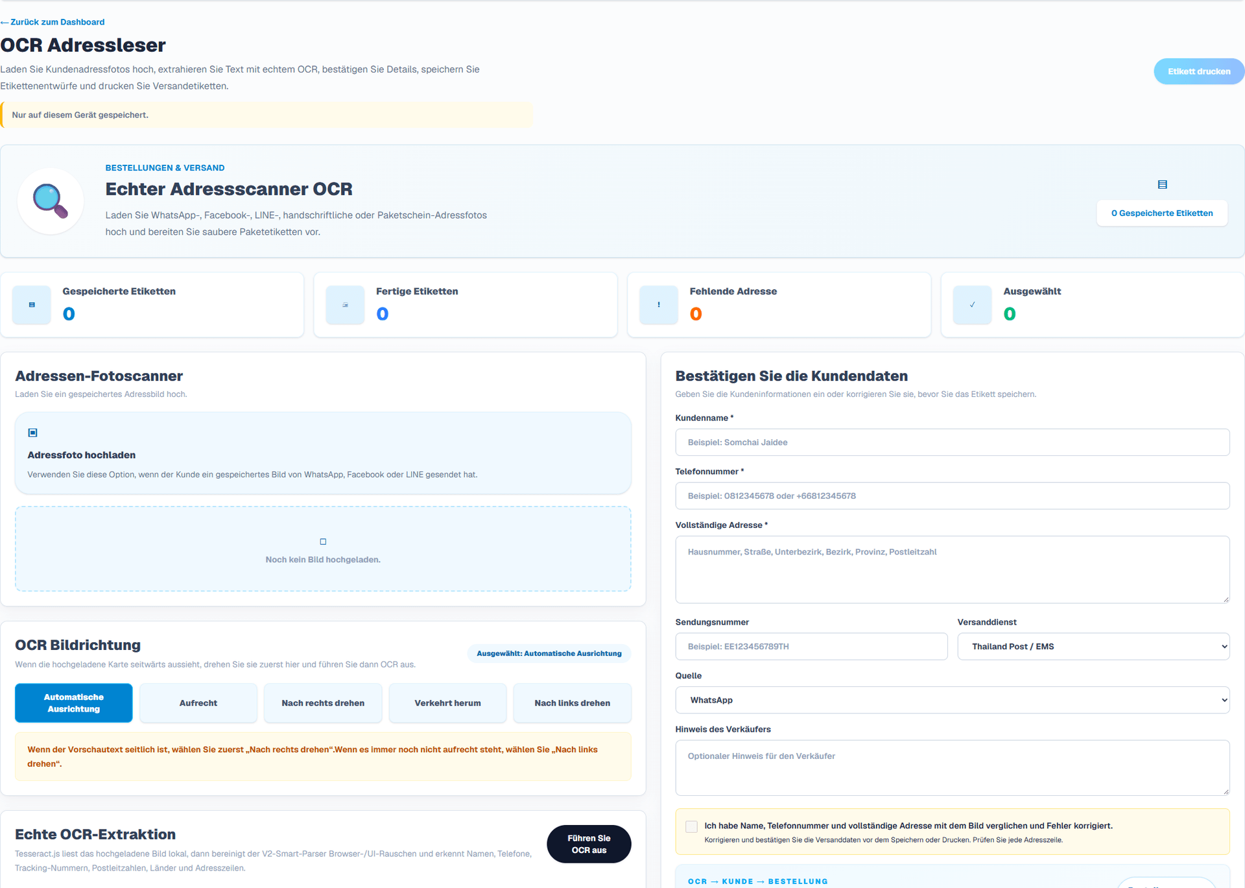The height and width of the screenshot is (888, 1245).
Task: Click the magnifying glass scanner icon
Action: (51, 201)
